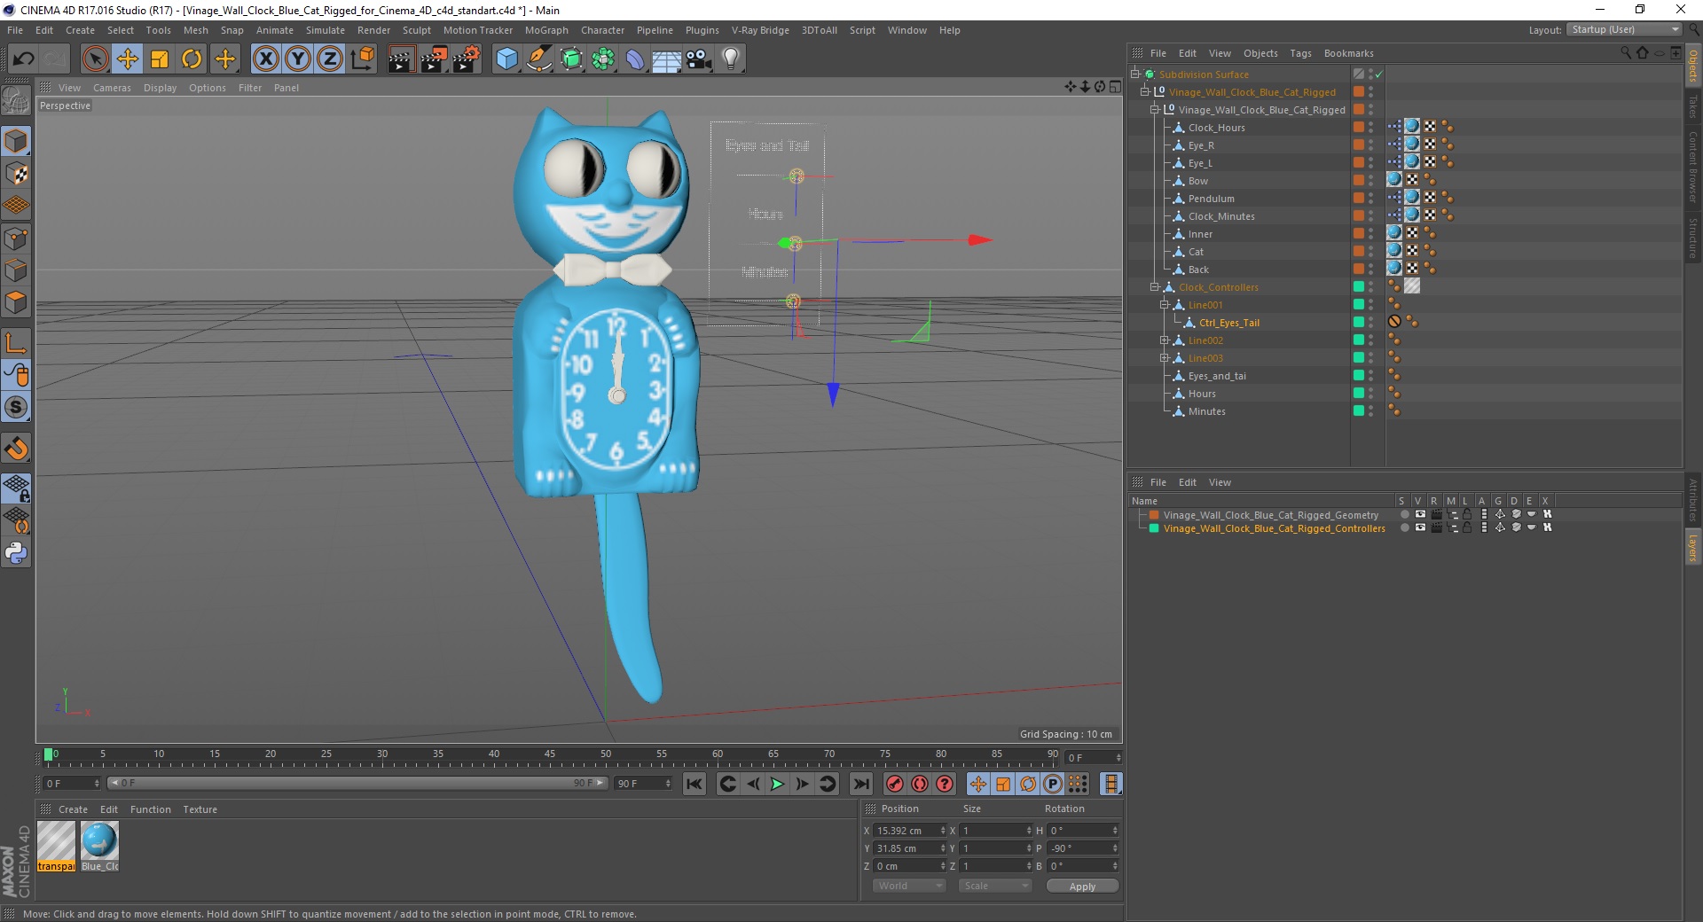This screenshot has height=922, width=1703.
Task: Add a Light object
Action: click(x=731, y=59)
